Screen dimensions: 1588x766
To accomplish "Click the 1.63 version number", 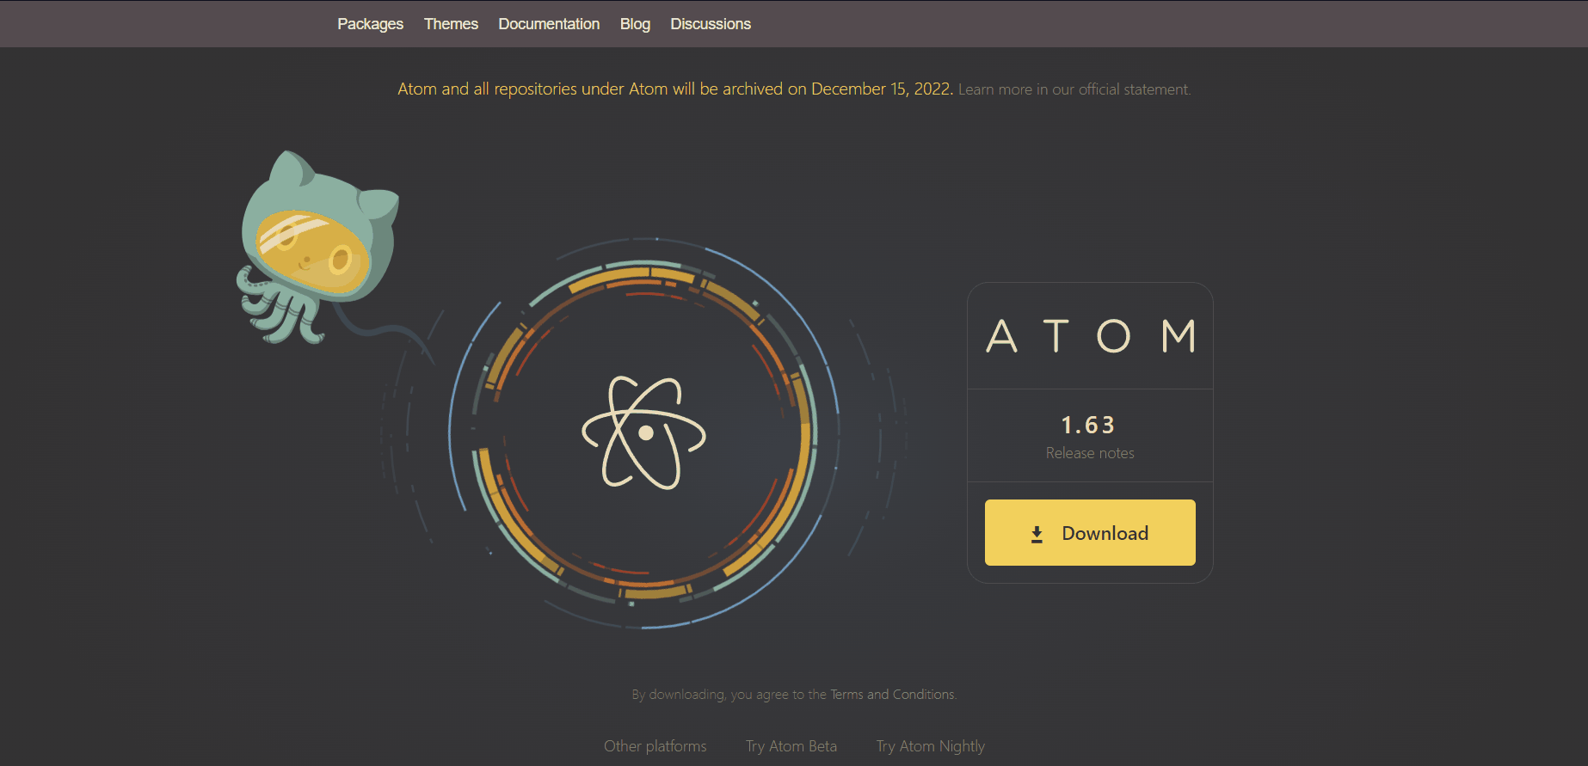I will (x=1088, y=425).
